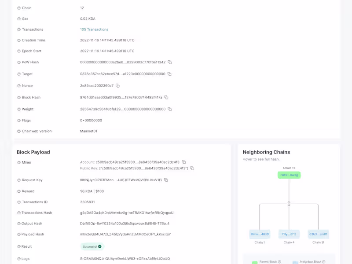
Task: Copy the Block Hash
Action: (166, 97)
